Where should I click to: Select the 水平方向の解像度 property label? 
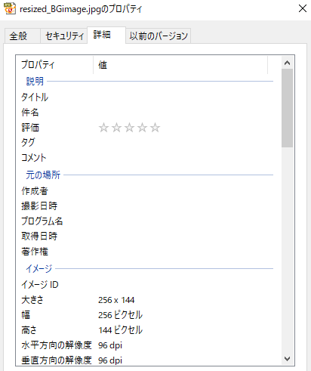point(57,345)
